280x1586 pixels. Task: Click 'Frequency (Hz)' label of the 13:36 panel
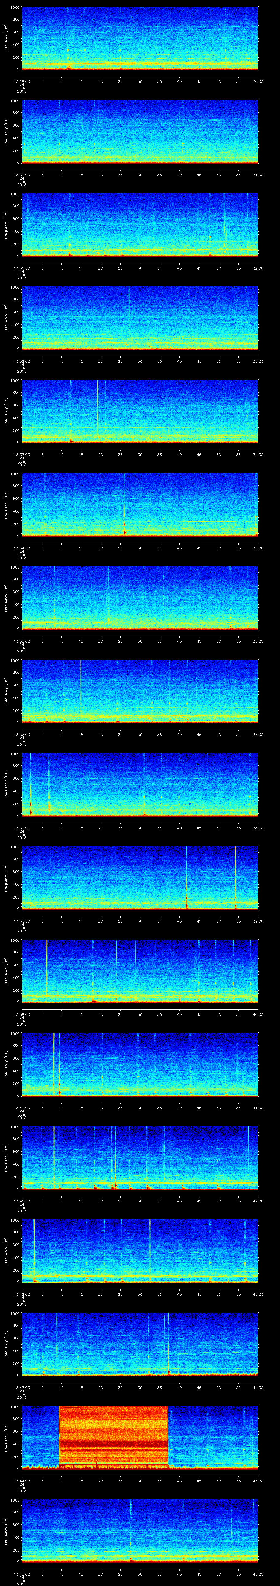coord(6,691)
